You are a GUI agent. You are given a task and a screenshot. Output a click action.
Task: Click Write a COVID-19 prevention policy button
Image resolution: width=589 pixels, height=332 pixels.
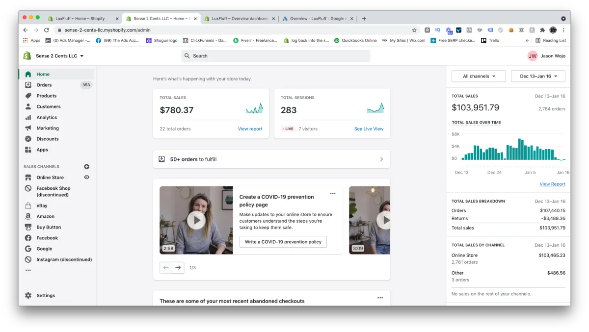point(283,242)
